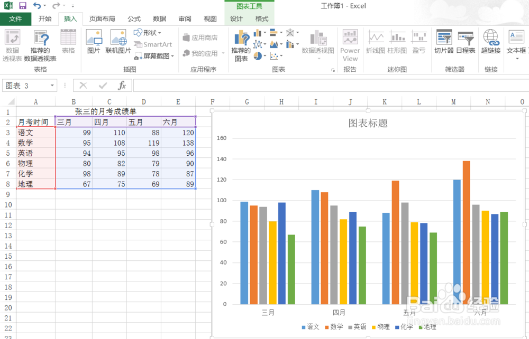The width and height of the screenshot is (529, 339).
Task: Click SmartArt in the Illustrations group
Action: pyautogui.click(x=153, y=44)
